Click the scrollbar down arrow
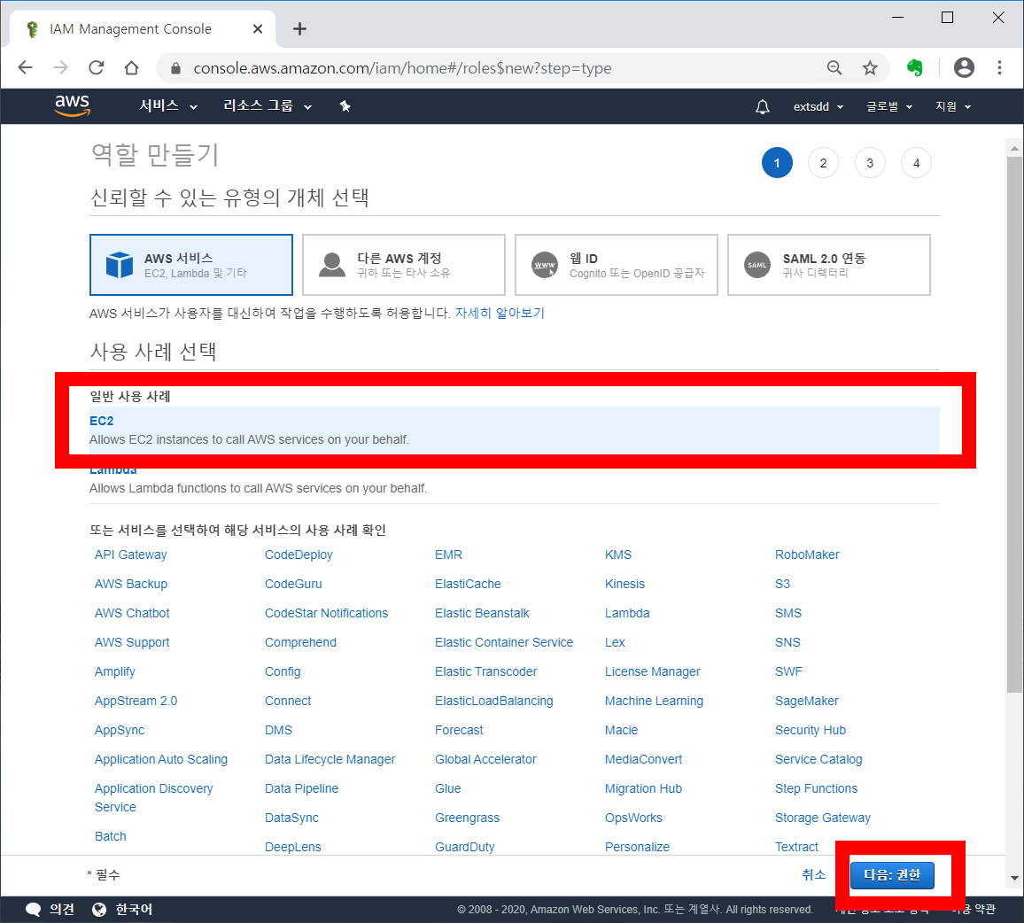The width and height of the screenshot is (1024, 923). [x=1014, y=878]
